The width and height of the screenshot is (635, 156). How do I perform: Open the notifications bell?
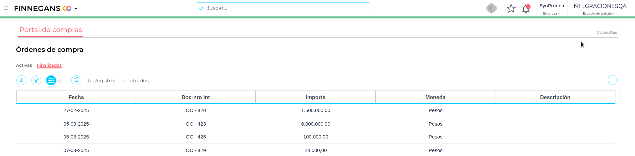pos(526,9)
